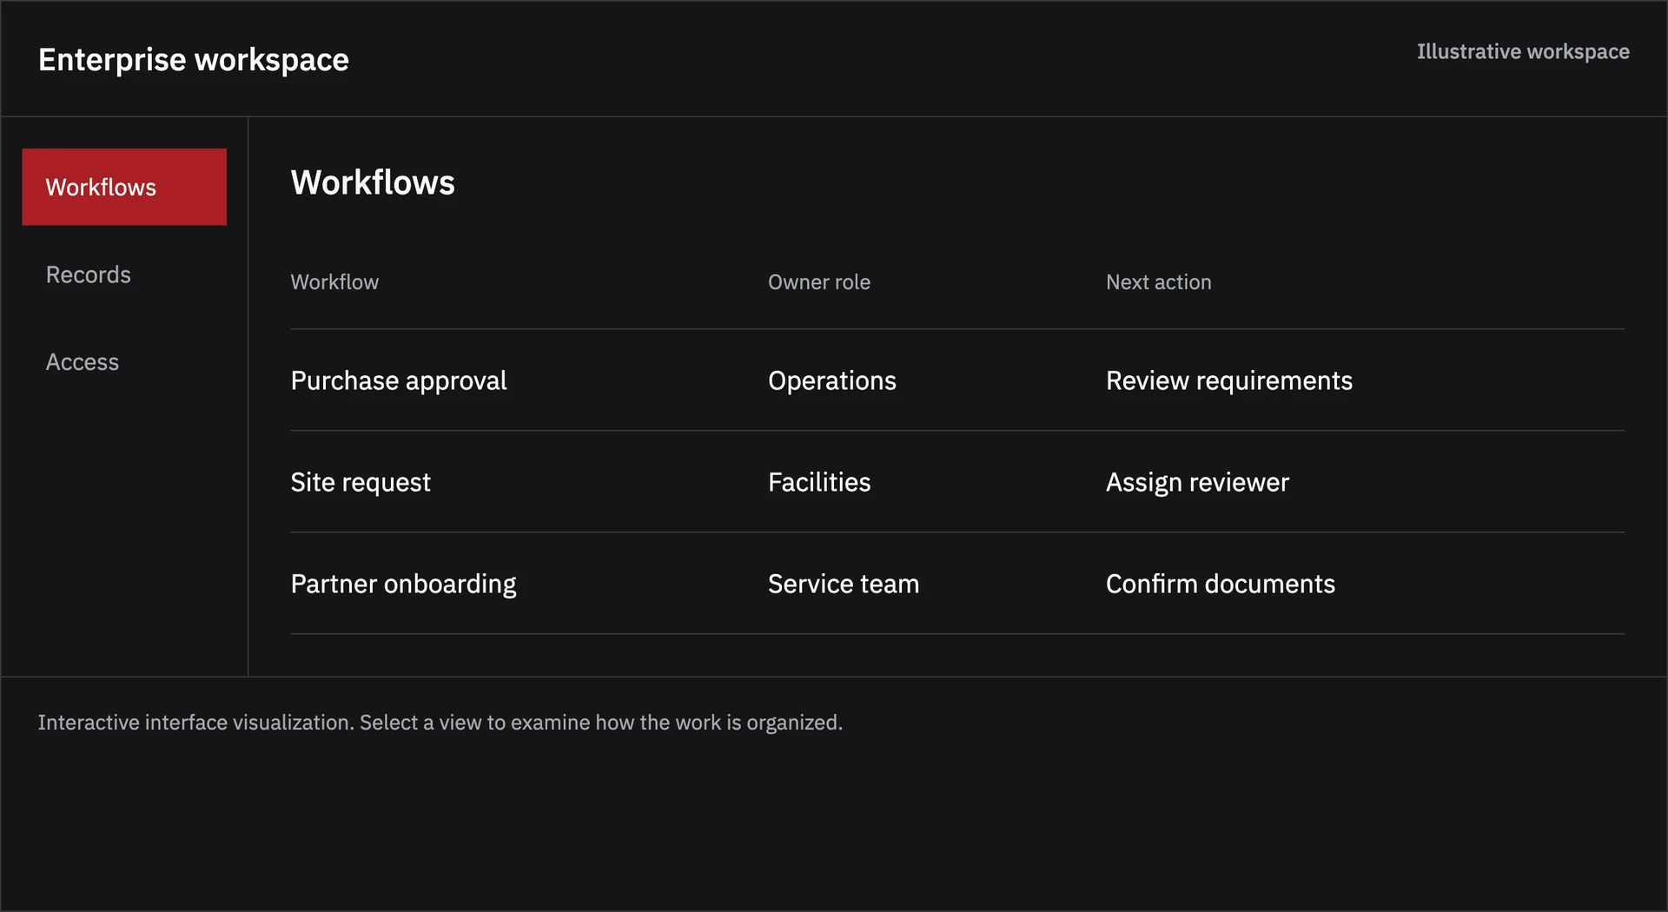Click the Service team owner role cell
This screenshot has height=912, width=1668.
pyautogui.click(x=844, y=584)
